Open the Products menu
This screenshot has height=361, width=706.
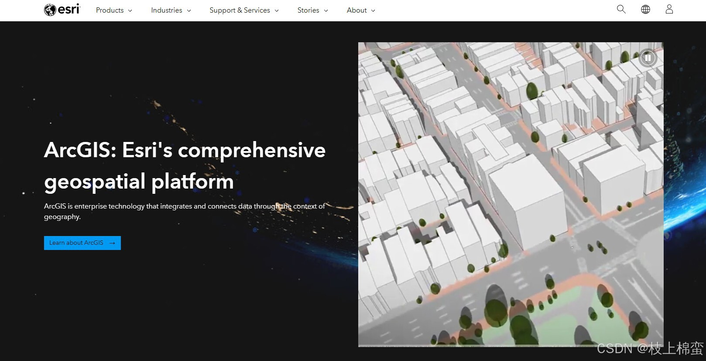click(114, 10)
